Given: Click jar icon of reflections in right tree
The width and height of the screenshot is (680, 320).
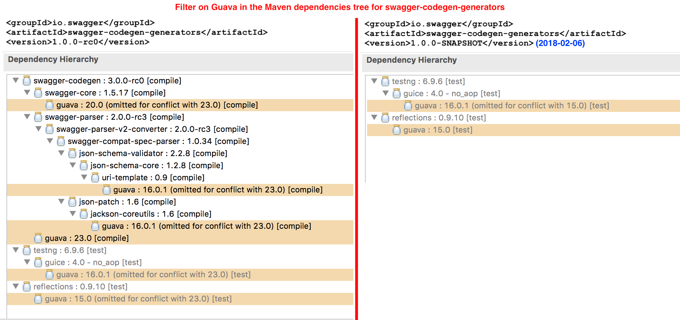Looking at the screenshot, I should pos(385,118).
